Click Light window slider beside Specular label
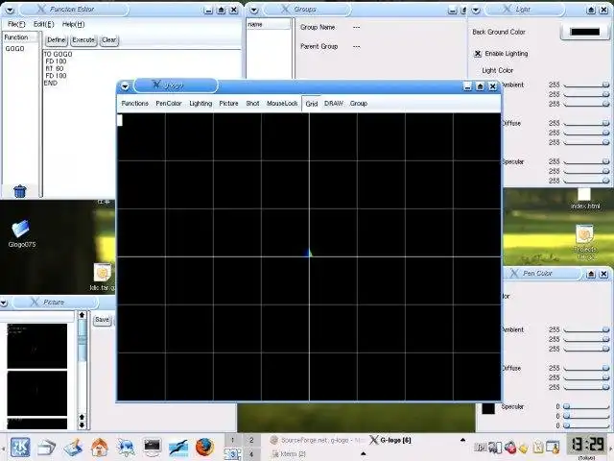The height and width of the screenshot is (461, 614). [586, 162]
